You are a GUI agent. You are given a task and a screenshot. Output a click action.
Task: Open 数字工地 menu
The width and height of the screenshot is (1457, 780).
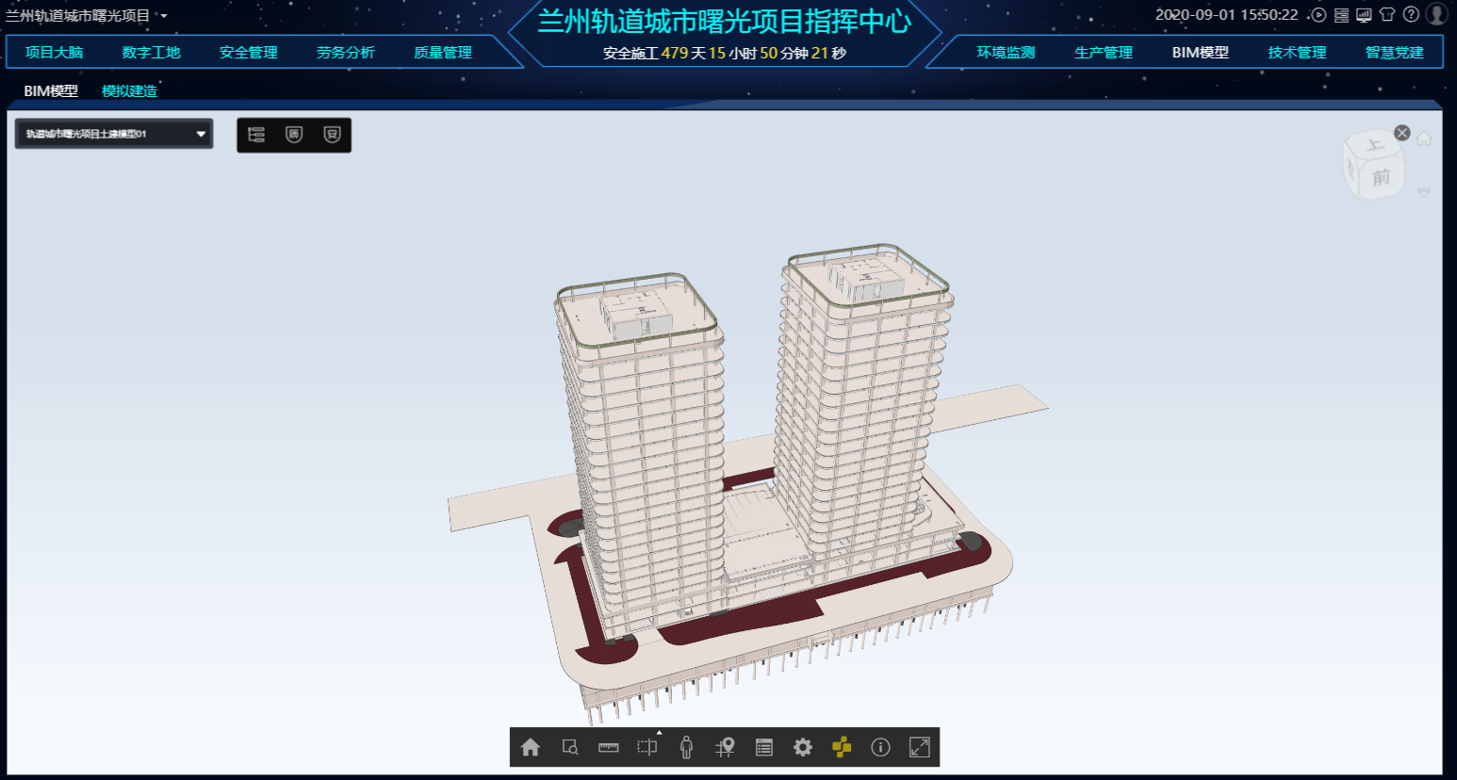(x=151, y=53)
